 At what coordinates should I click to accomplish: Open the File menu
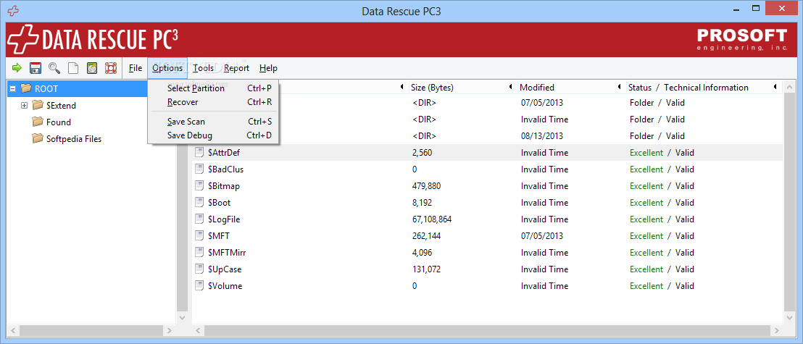click(x=136, y=68)
